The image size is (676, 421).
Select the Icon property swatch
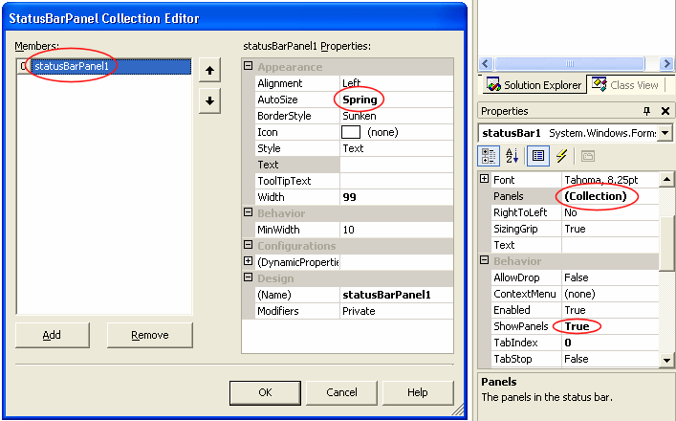350,132
